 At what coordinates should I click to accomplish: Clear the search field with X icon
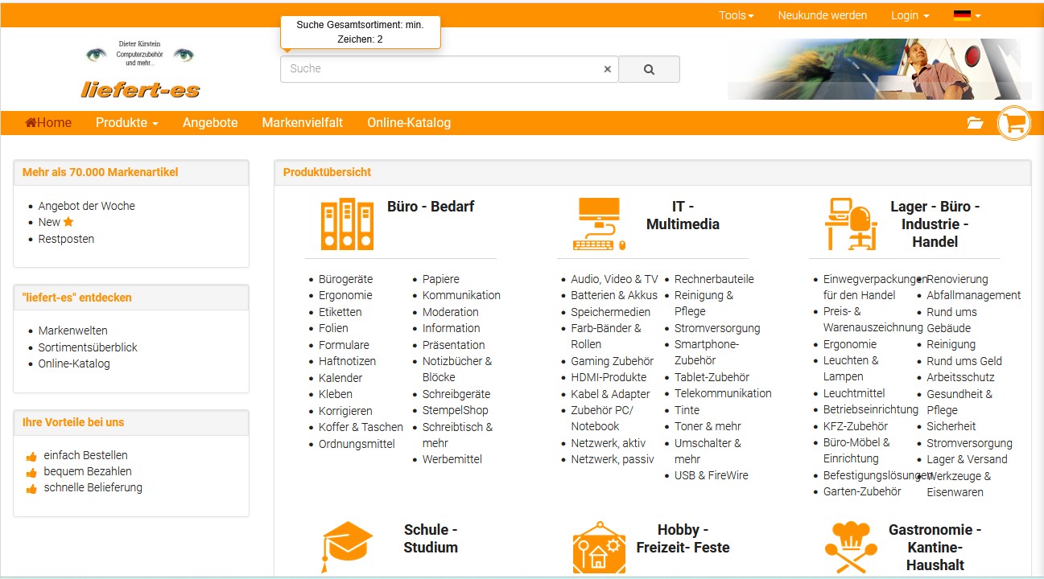click(607, 69)
